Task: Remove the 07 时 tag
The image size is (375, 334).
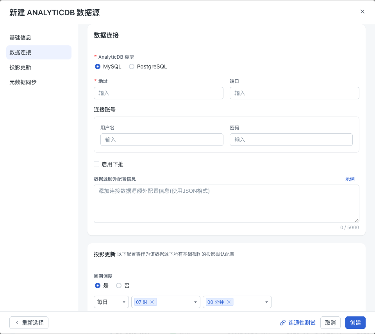Action: (152, 302)
